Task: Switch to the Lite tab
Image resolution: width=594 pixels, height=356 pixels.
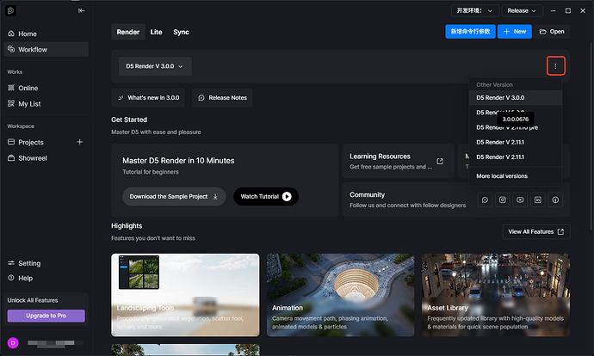Action: pos(156,32)
